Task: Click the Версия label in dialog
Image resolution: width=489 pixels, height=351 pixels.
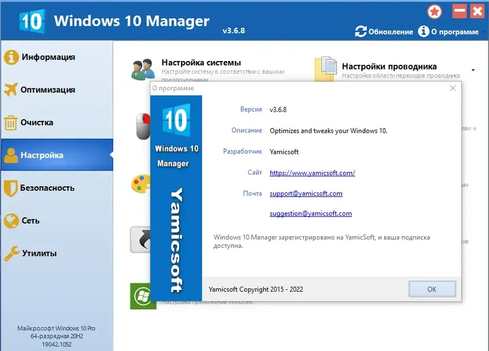Action: [x=251, y=109]
